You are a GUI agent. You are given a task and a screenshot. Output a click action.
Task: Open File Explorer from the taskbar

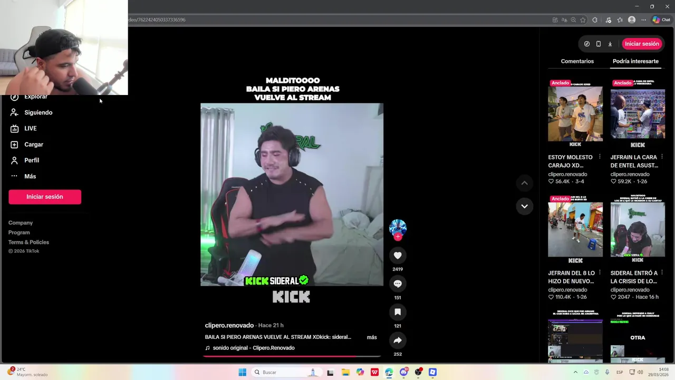(345, 372)
